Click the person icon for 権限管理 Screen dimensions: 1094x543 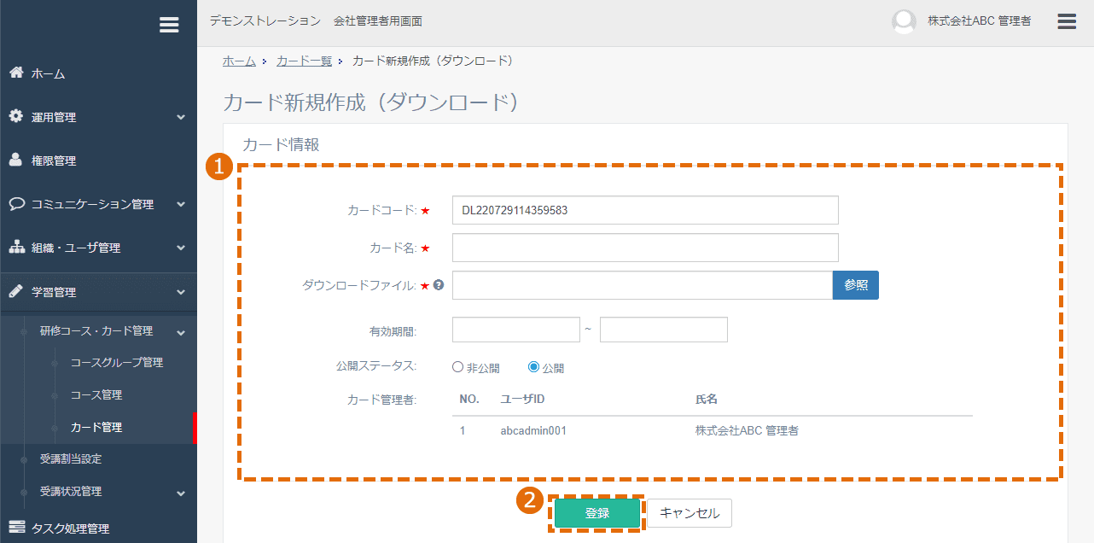click(x=16, y=160)
